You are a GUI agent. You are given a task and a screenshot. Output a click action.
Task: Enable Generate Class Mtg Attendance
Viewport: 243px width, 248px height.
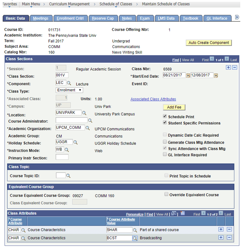(165, 142)
